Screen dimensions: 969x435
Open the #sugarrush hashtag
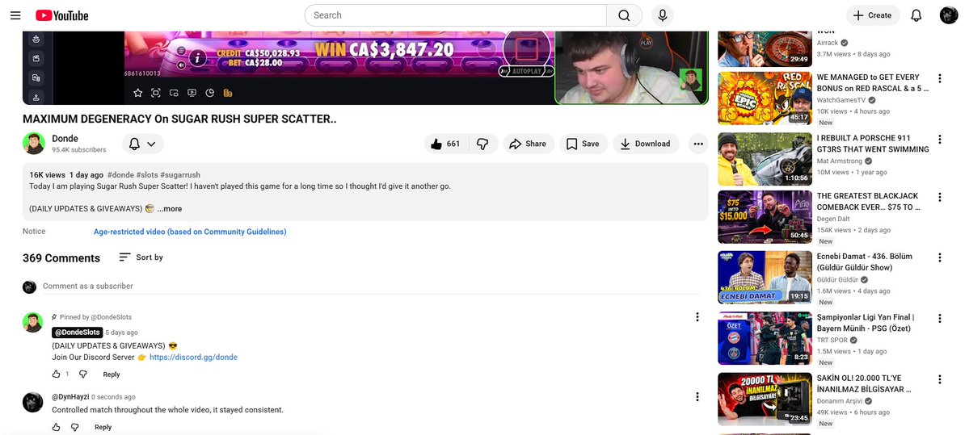(x=180, y=174)
